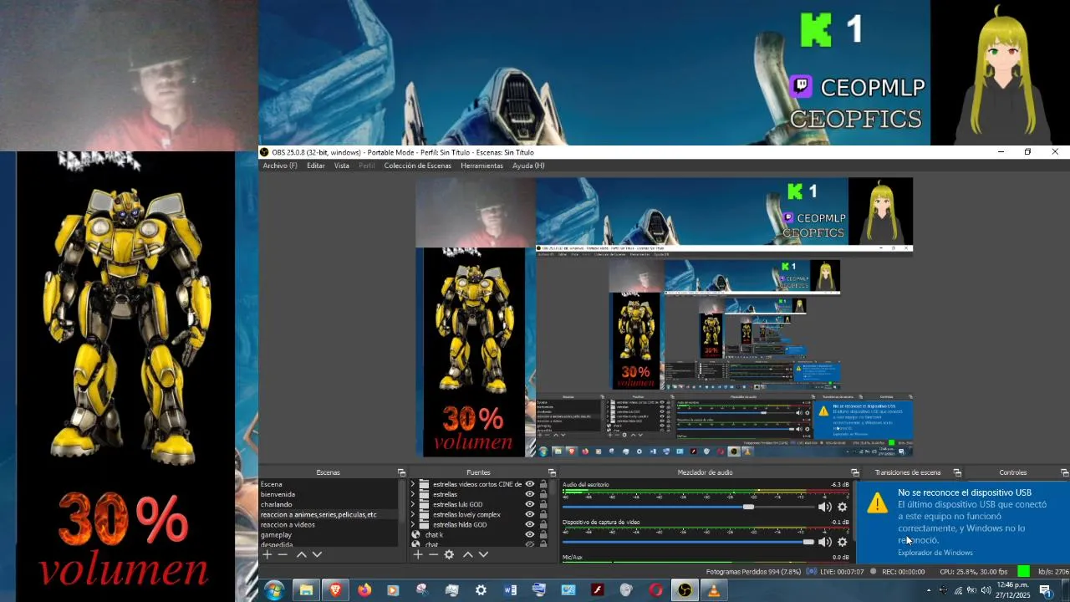The width and height of the screenshot is (1070, 602).
Task: Undock the Mezclador de audio panel
Action: [x=855, y=472]
